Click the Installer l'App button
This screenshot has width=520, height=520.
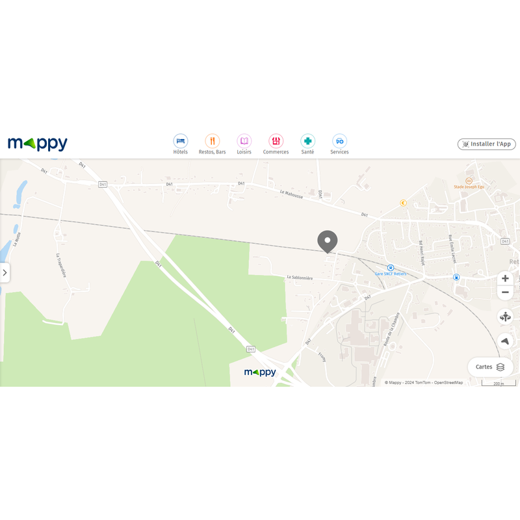486,144
